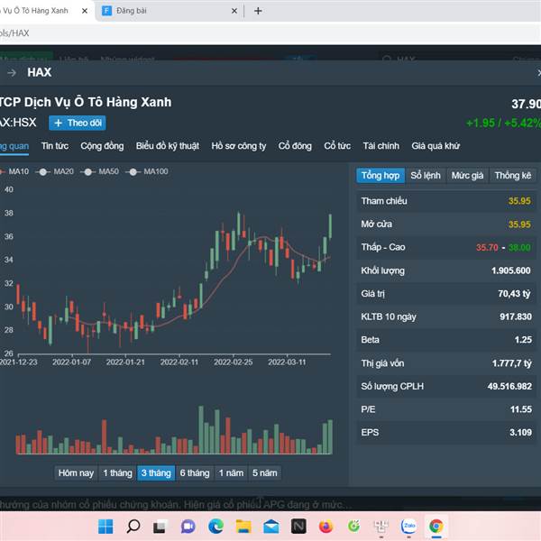Open the Tin tức tab

[x=55, y=146]
